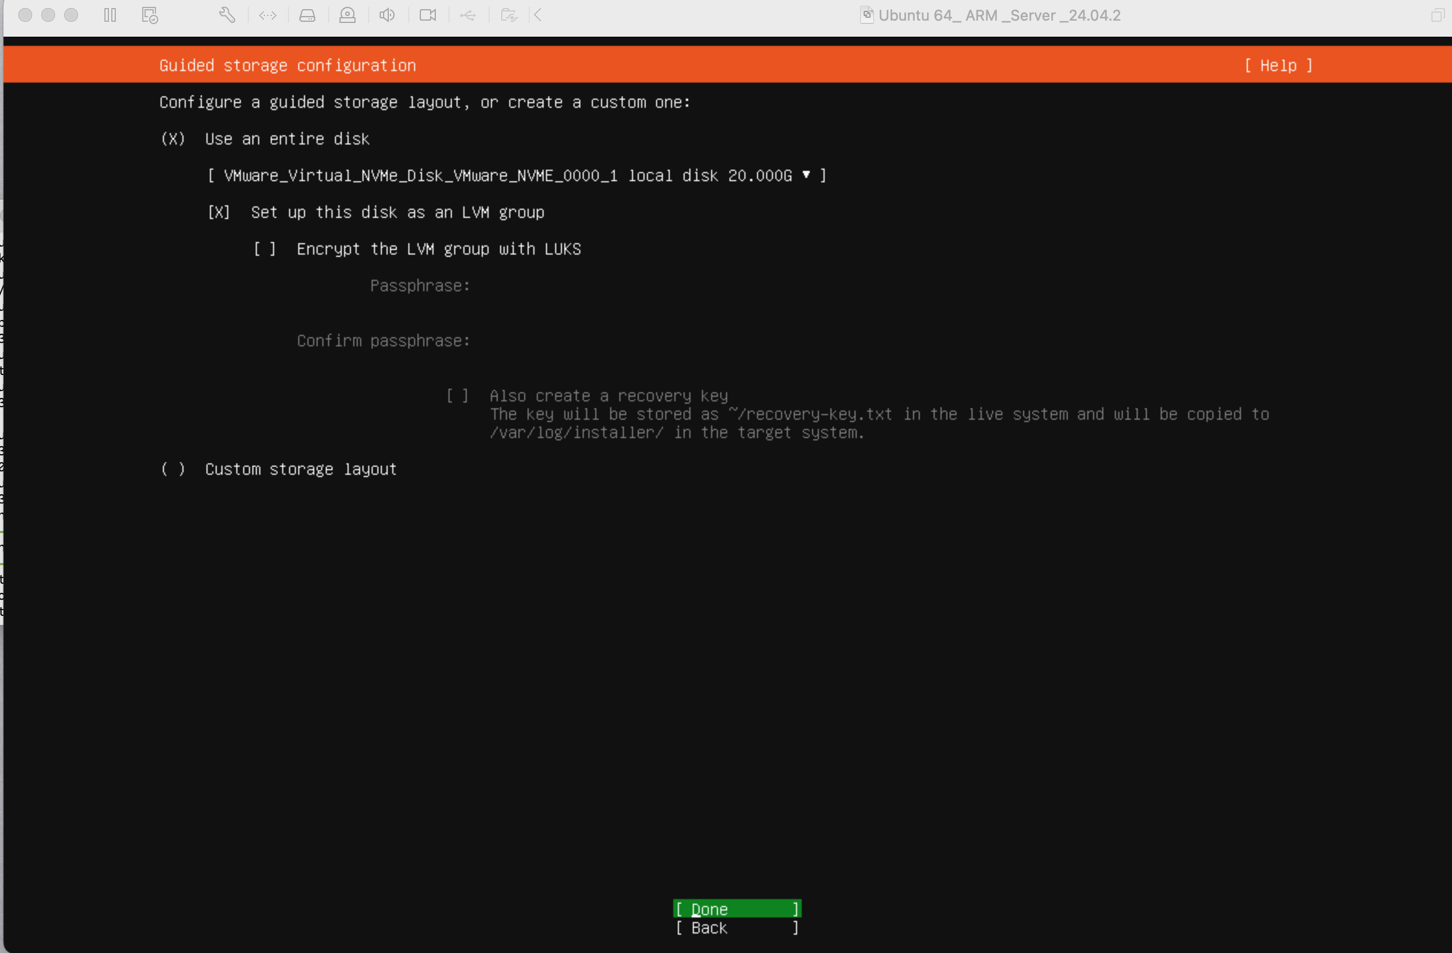
Task: Pause the virtual machine
Action: 110,15
